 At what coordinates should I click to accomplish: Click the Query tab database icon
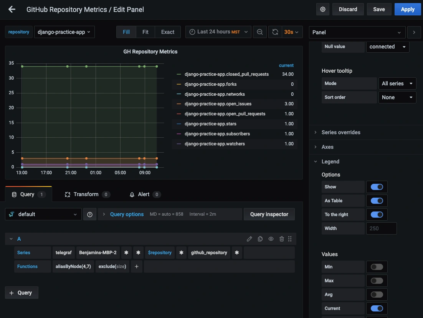pos(14,195)
